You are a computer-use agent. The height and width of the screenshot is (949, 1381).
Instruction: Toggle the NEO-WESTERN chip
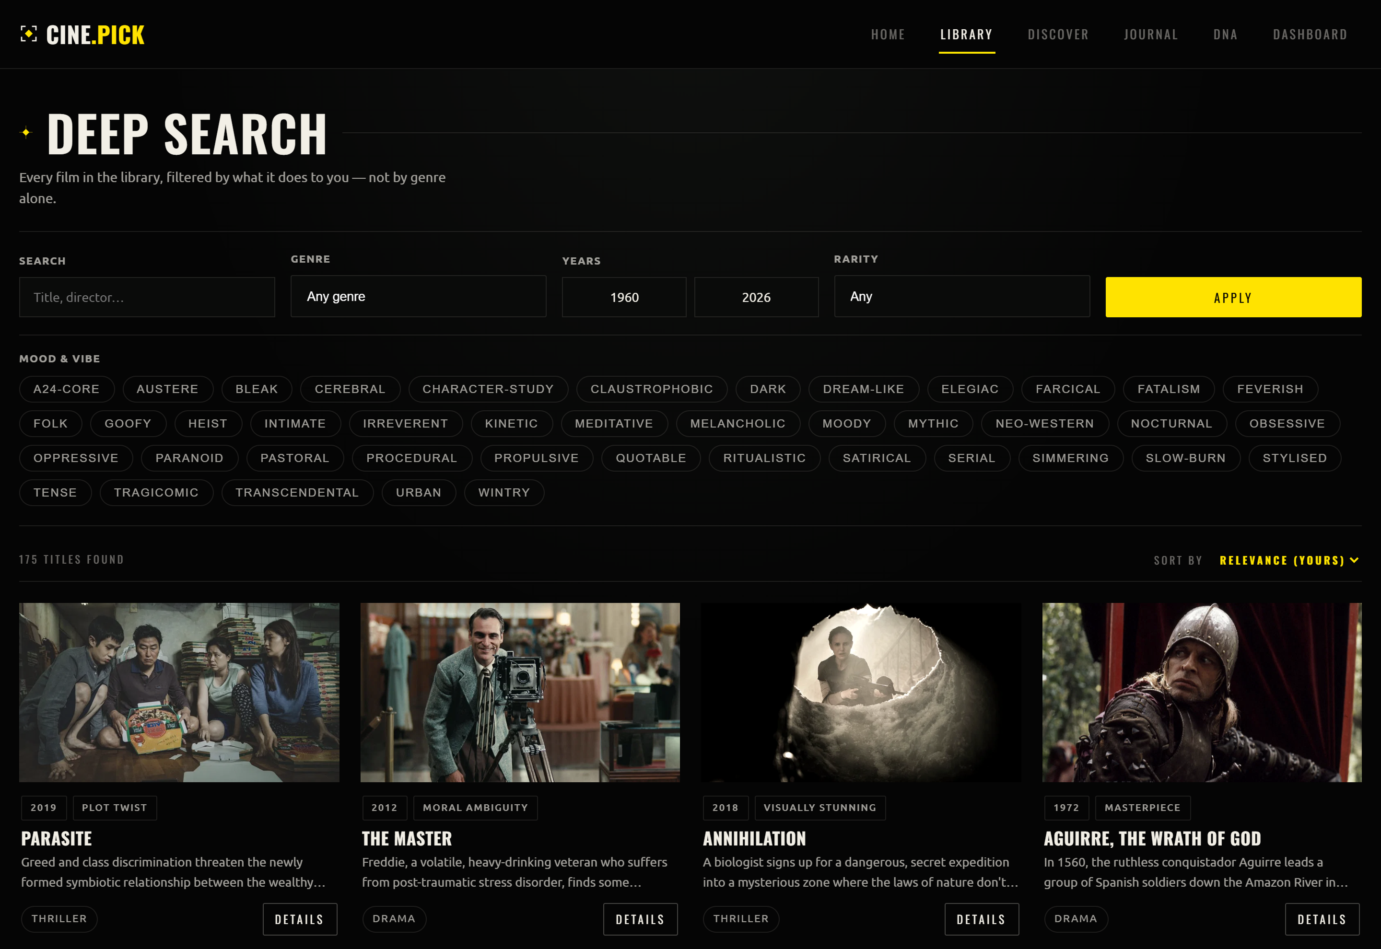point(1044,423)
